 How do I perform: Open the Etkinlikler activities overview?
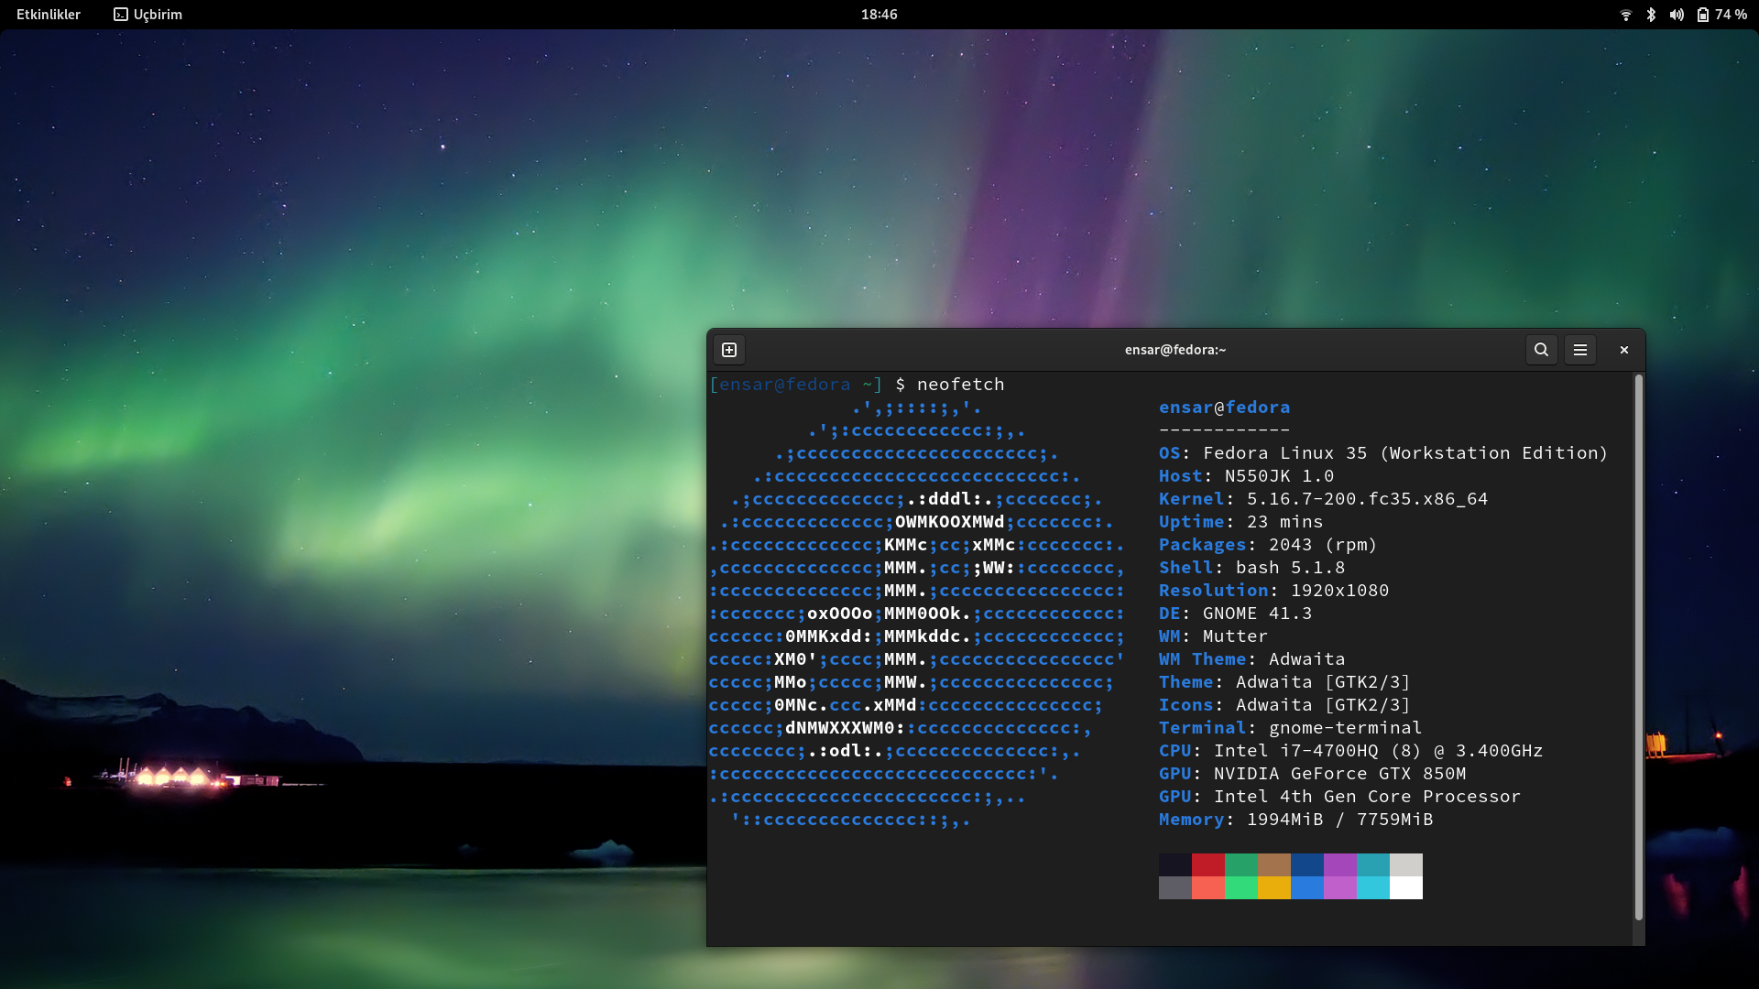[x=49, y=15]
